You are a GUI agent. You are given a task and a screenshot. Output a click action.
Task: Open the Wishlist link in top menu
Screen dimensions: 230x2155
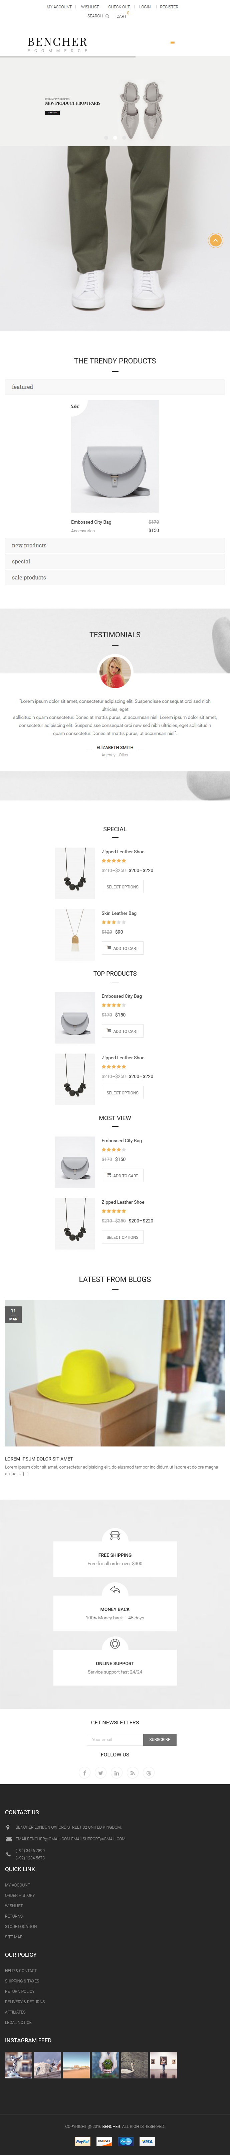(89, 7)
